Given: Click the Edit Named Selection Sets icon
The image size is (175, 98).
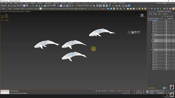Looking at the screenshot, I should pyautogui.click(x=77, y=6).
